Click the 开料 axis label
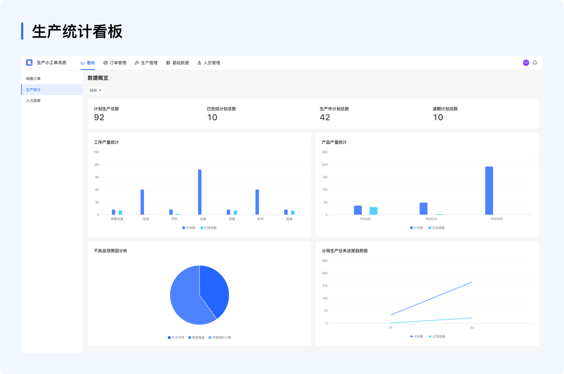The image size is (564, 374). [x=174, y=219]
